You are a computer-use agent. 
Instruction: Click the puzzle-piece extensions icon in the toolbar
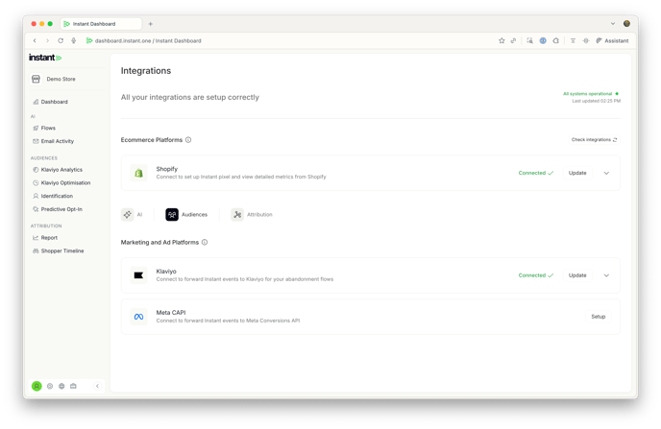[x=556, y=41]
